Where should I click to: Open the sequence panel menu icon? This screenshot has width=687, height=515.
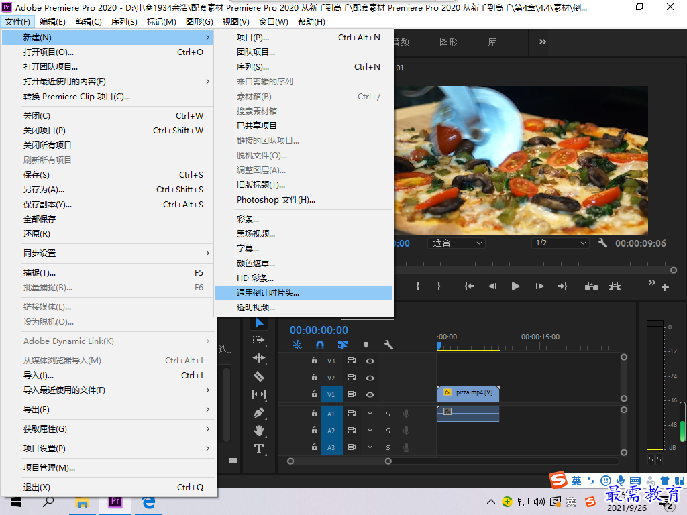pyautogui.click(x=415, y=68)
